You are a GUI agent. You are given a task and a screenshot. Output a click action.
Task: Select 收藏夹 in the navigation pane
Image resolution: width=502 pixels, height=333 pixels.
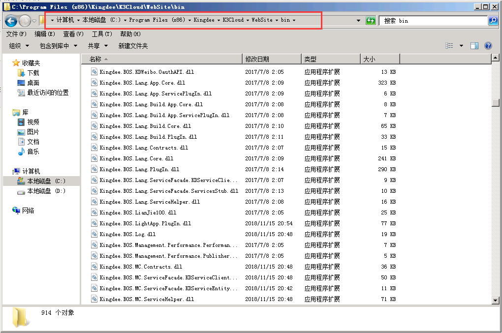pyautogui.click(x=31, y=63)
